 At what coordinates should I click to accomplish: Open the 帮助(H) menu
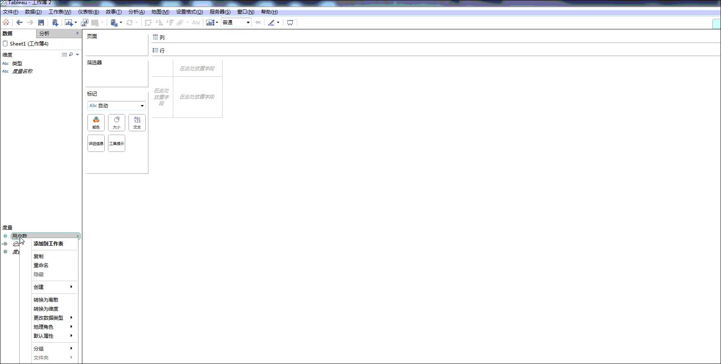coord(269,12)
